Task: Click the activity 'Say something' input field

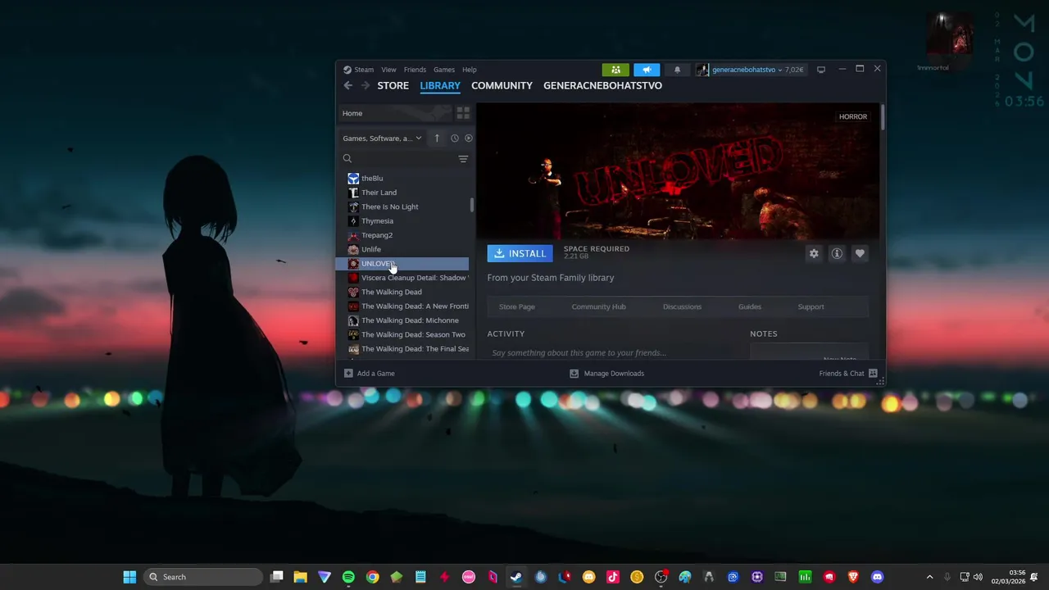Action: pyautogui.click(x=613, y=352)
